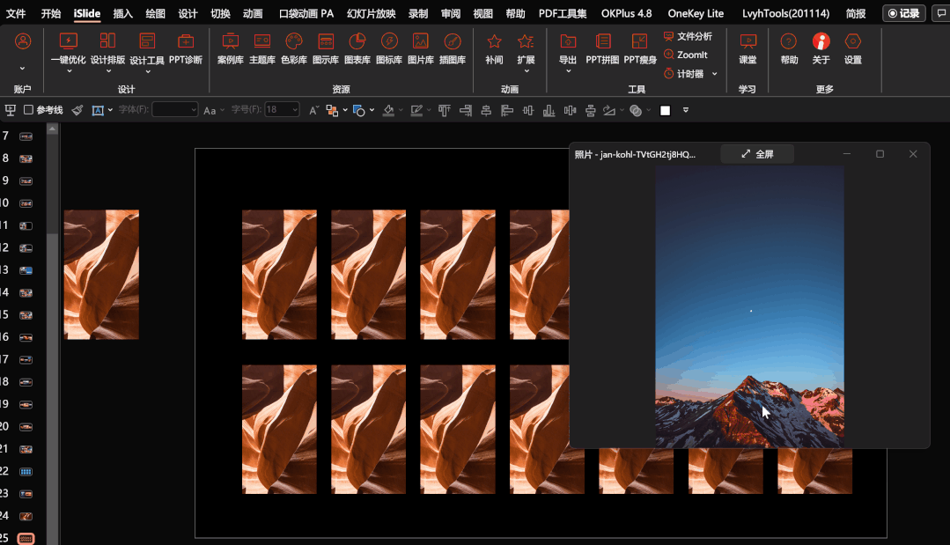The height and width of the screenshot is (545, 950).
Task: Expand the 计时器 timer options arrow
Action: (715, 74)
